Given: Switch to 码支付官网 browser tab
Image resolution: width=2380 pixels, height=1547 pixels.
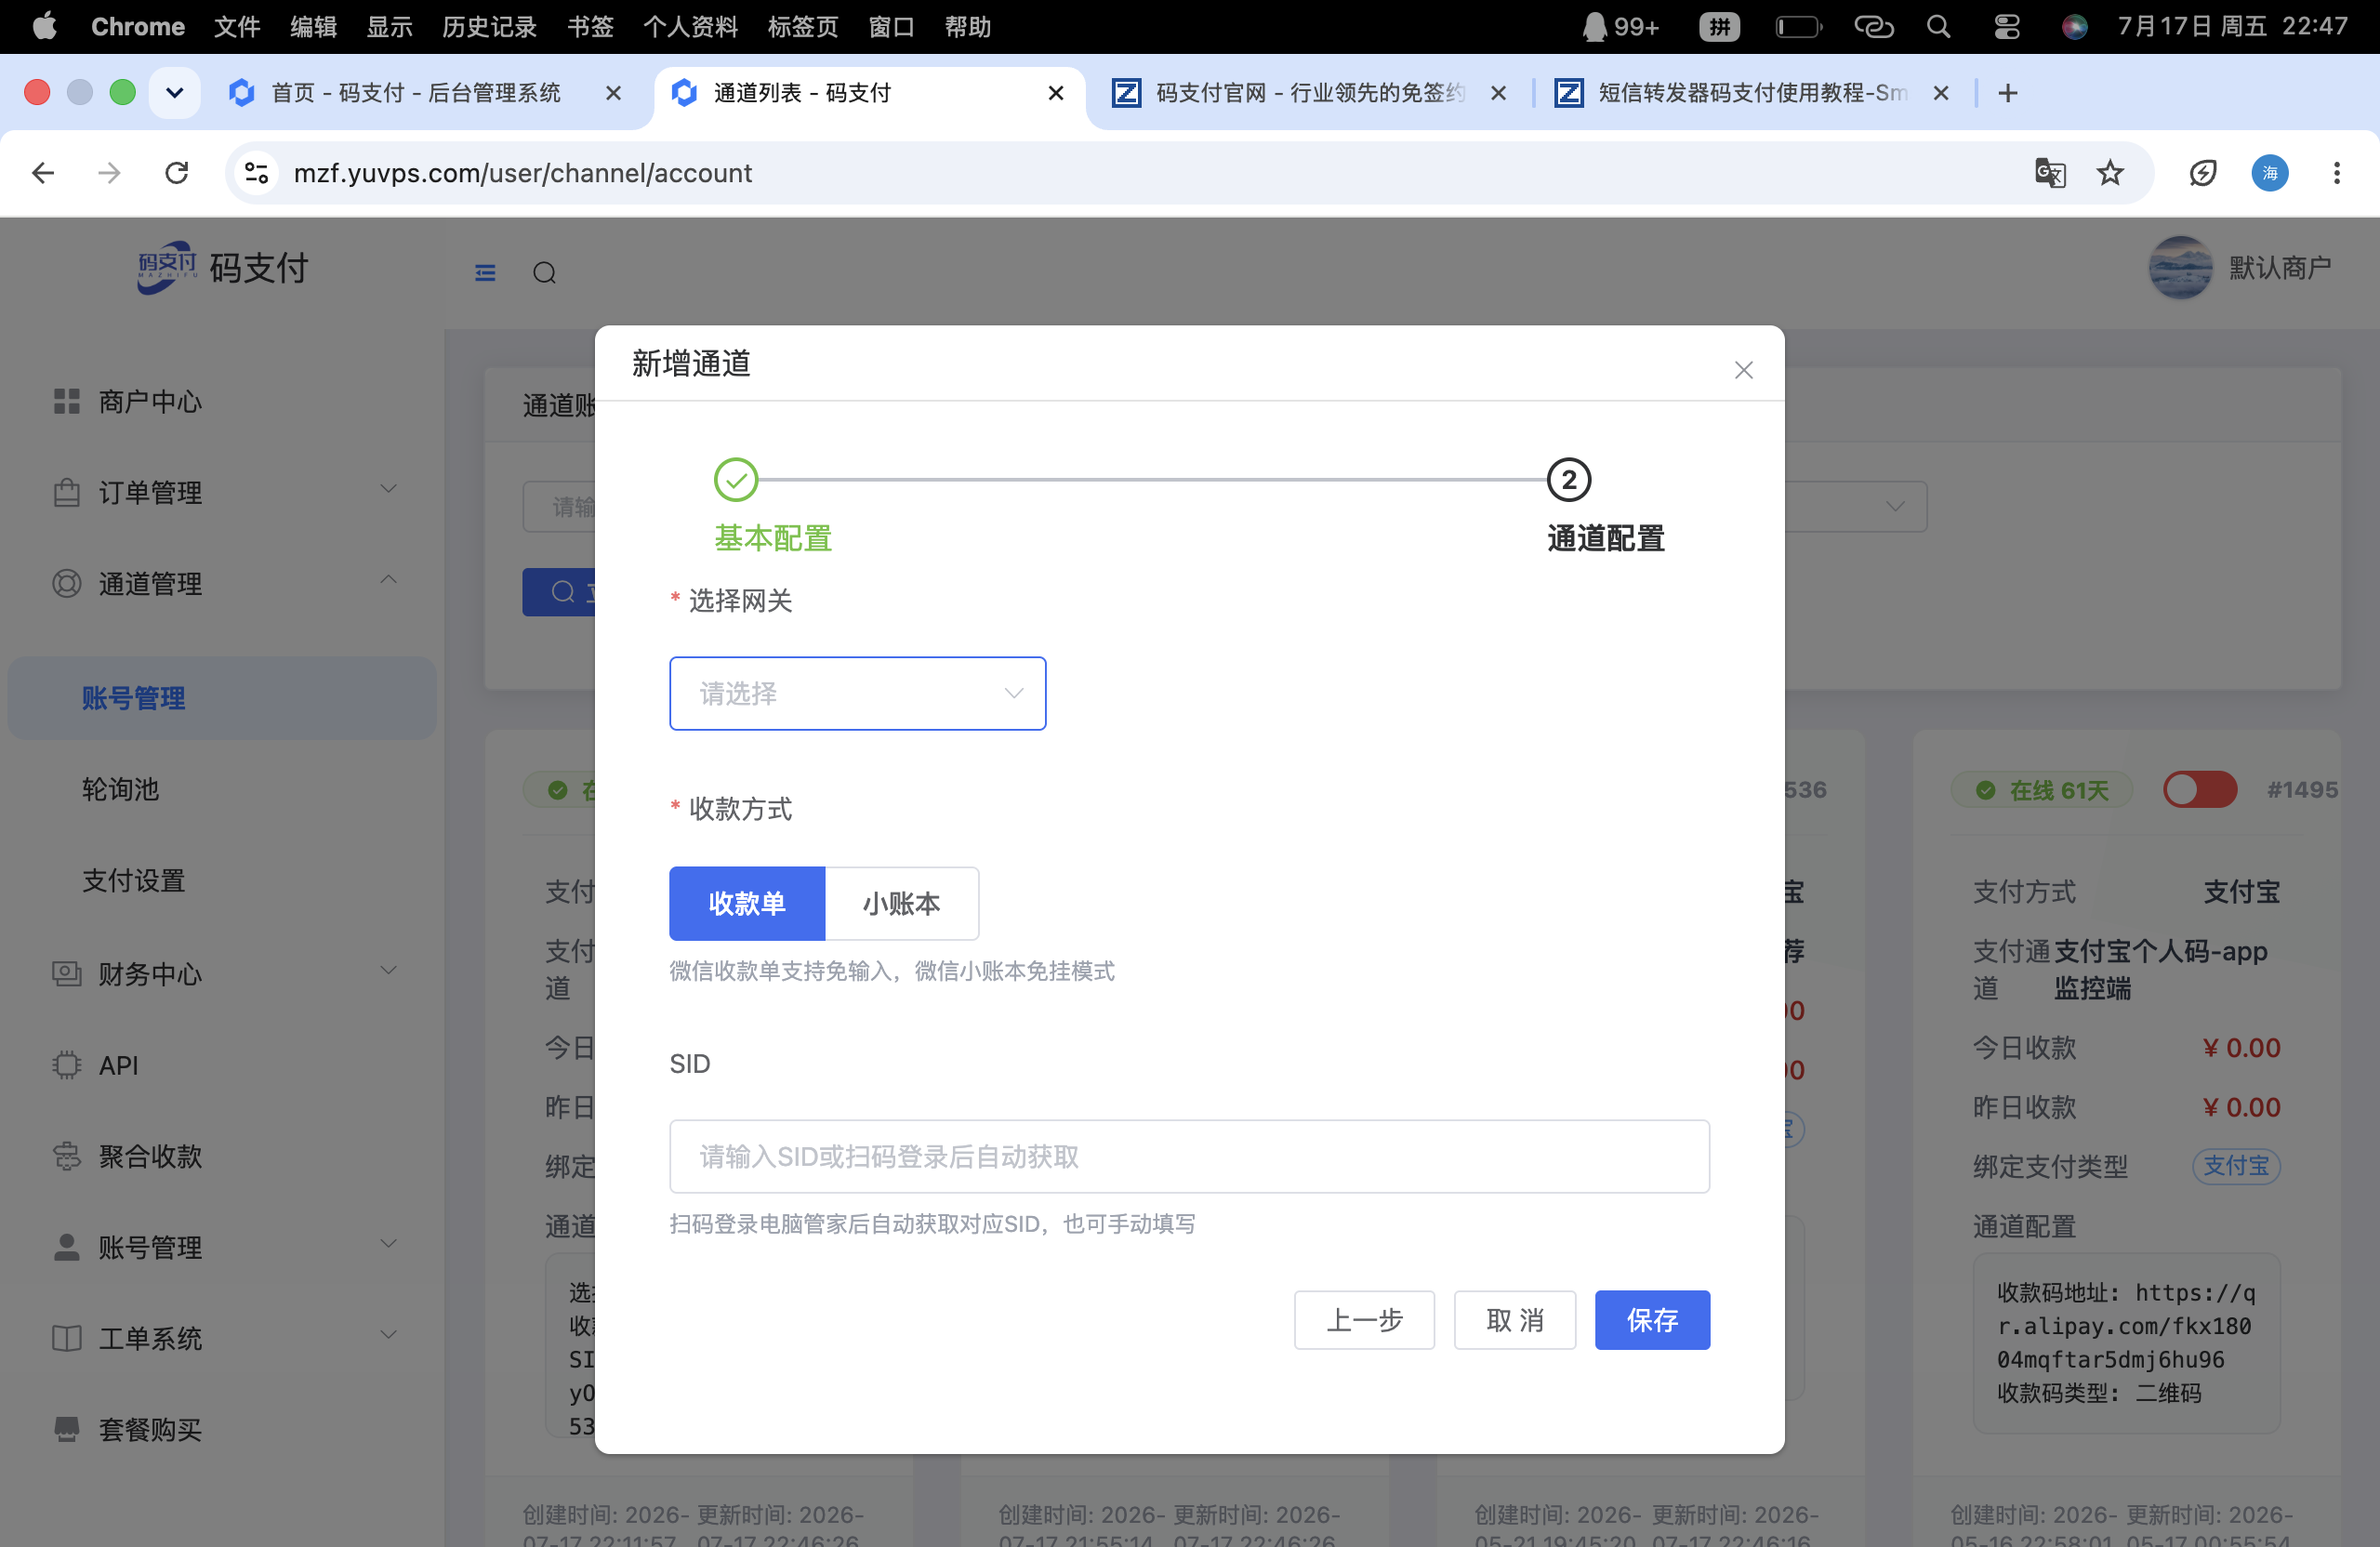Looking at the screenshot, I should tap(1308, 93).
